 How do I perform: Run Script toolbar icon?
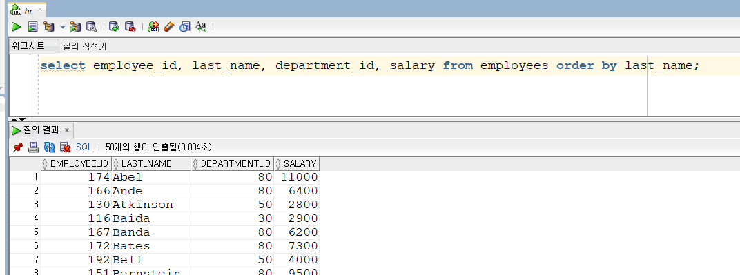point(32,27)
